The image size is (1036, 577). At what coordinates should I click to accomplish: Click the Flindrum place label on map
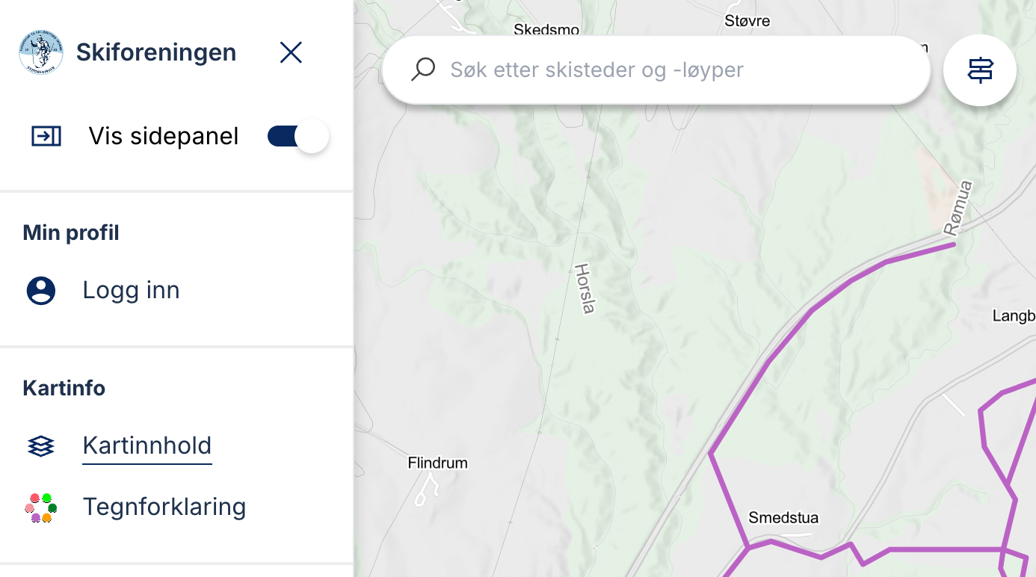tap(437, 463)
